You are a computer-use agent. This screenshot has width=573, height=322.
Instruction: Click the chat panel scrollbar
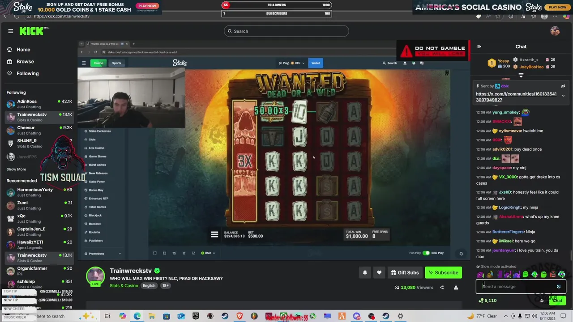[x=571, y=255]
